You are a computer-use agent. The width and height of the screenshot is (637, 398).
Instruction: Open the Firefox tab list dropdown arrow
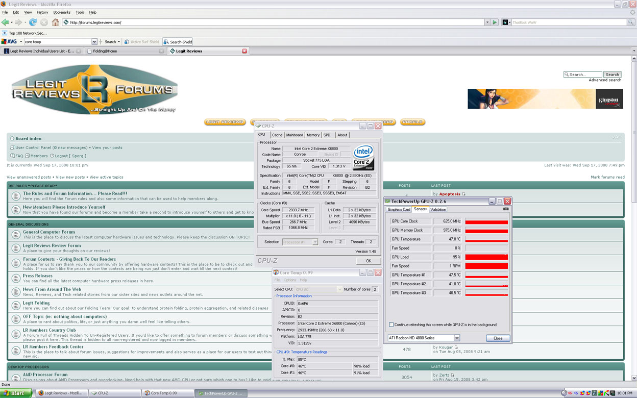tap(633, 51)
